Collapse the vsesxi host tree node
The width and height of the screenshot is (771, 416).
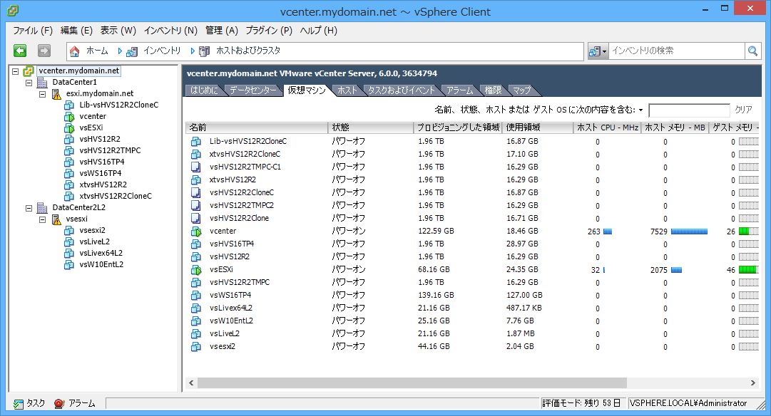(42, 219)
